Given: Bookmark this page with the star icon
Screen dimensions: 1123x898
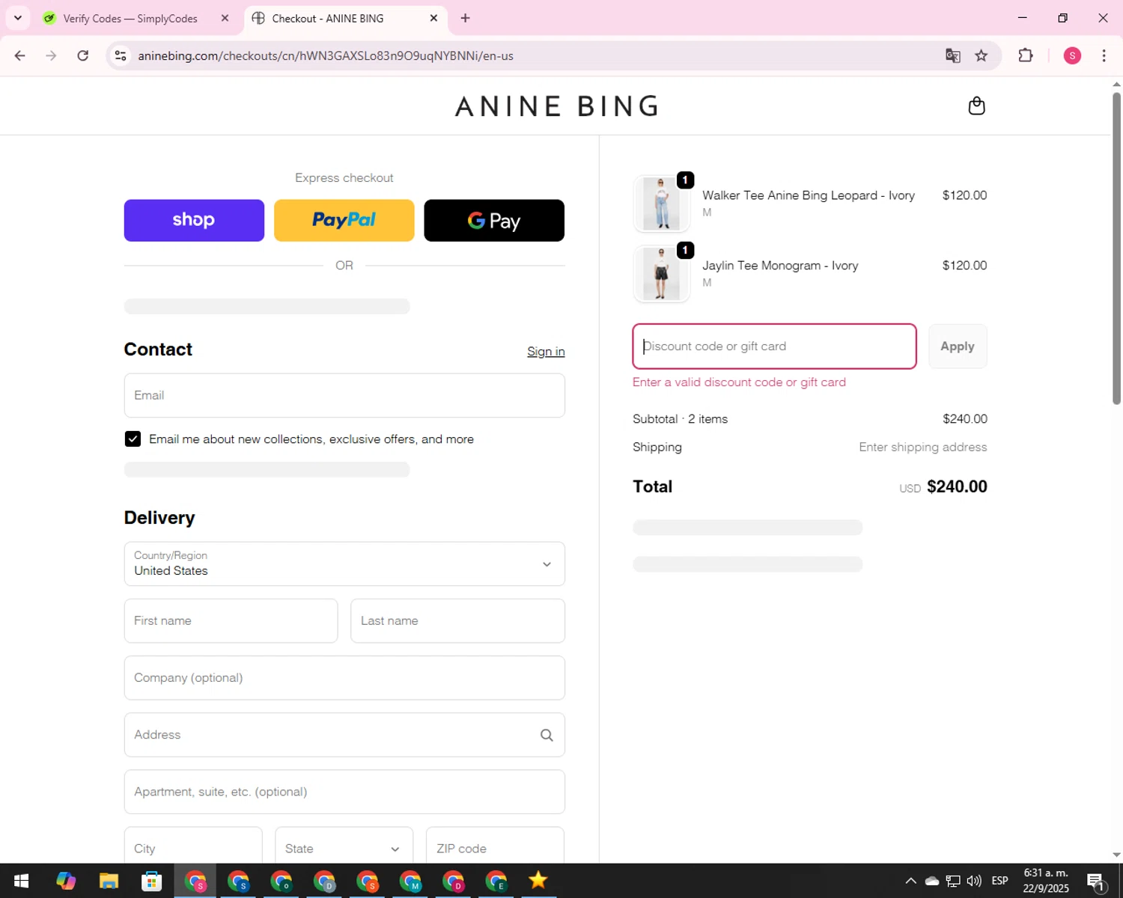Looking at the screenshot, I should pos(981,55).
